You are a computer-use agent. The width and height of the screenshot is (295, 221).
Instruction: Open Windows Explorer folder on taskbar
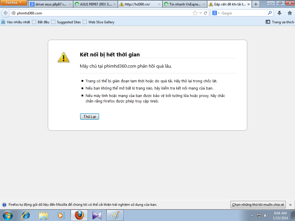[x=44, y=216]
